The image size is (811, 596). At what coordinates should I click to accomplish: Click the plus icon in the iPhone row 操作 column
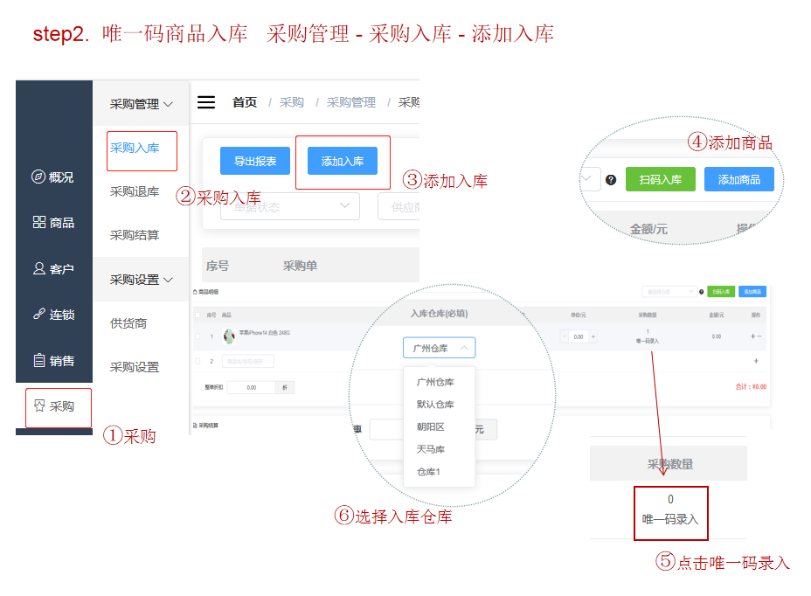pyautogui.click(x=752, y=336)
